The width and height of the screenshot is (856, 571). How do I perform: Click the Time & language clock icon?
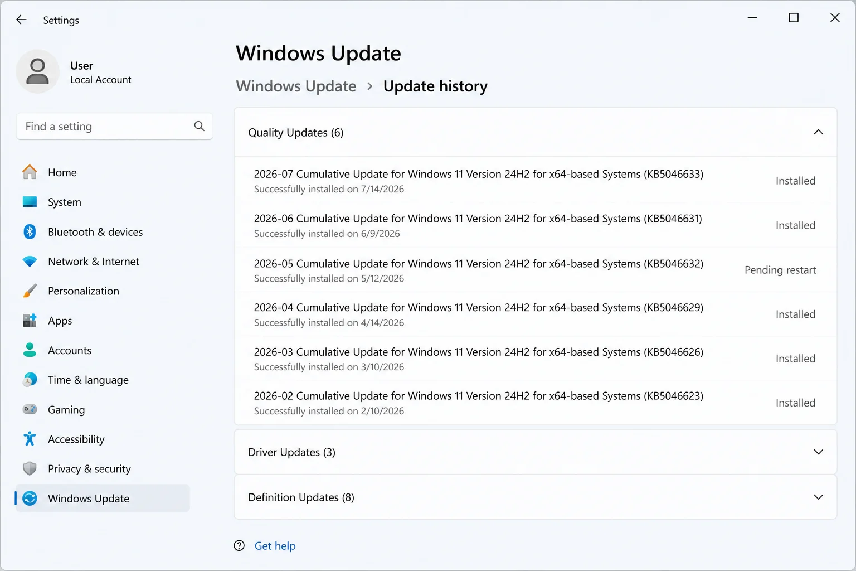click(30, 380)
